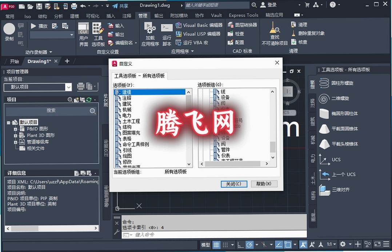Select 建模 in 选项板 list
392x252 pixels.
[x=150, y=92]
